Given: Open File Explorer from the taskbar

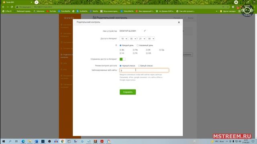Looking at the screenshot, I should (x=30, y=141).
